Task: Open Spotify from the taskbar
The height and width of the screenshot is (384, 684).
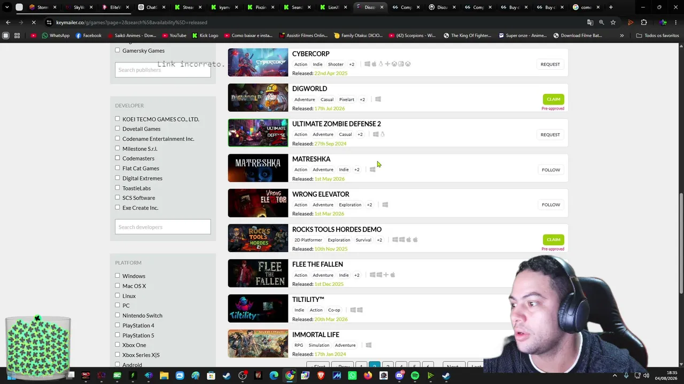Action: pyautogui.click(x=415, y=375)
